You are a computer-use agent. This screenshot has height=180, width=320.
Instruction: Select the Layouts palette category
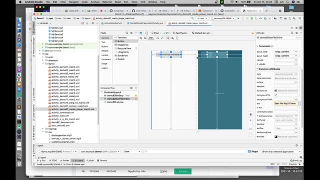(104, 55)
